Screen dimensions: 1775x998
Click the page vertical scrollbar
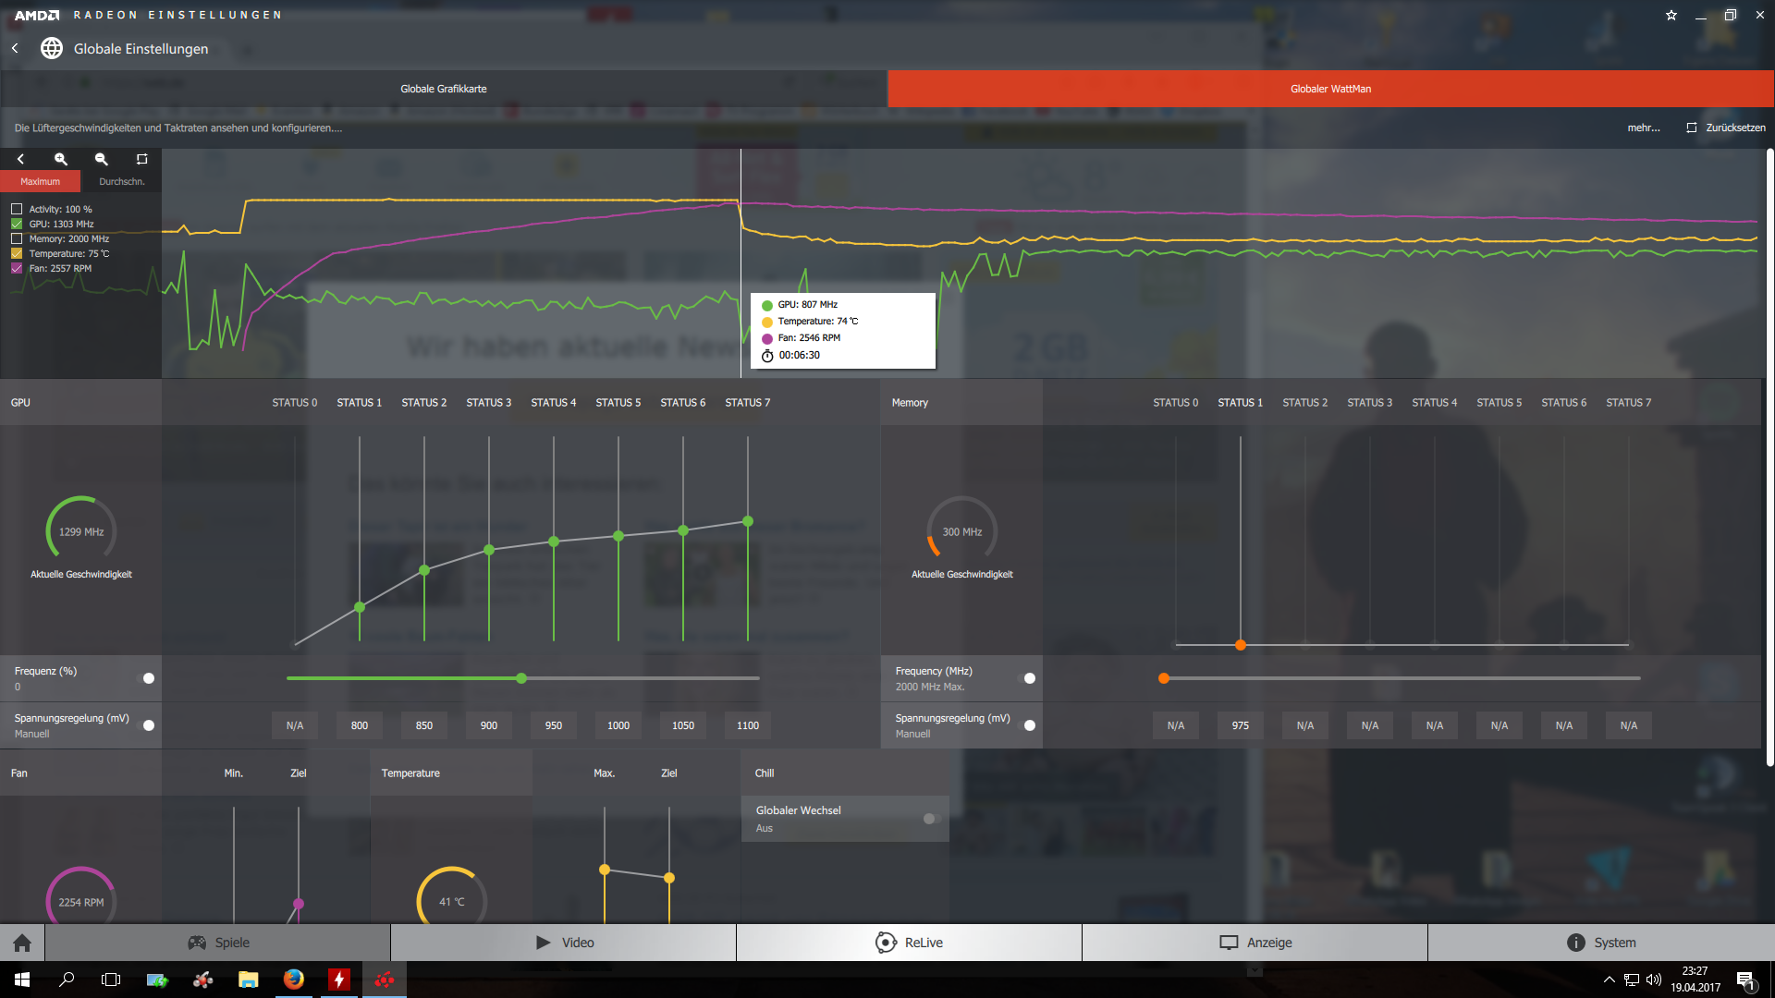pos(1769,457)
